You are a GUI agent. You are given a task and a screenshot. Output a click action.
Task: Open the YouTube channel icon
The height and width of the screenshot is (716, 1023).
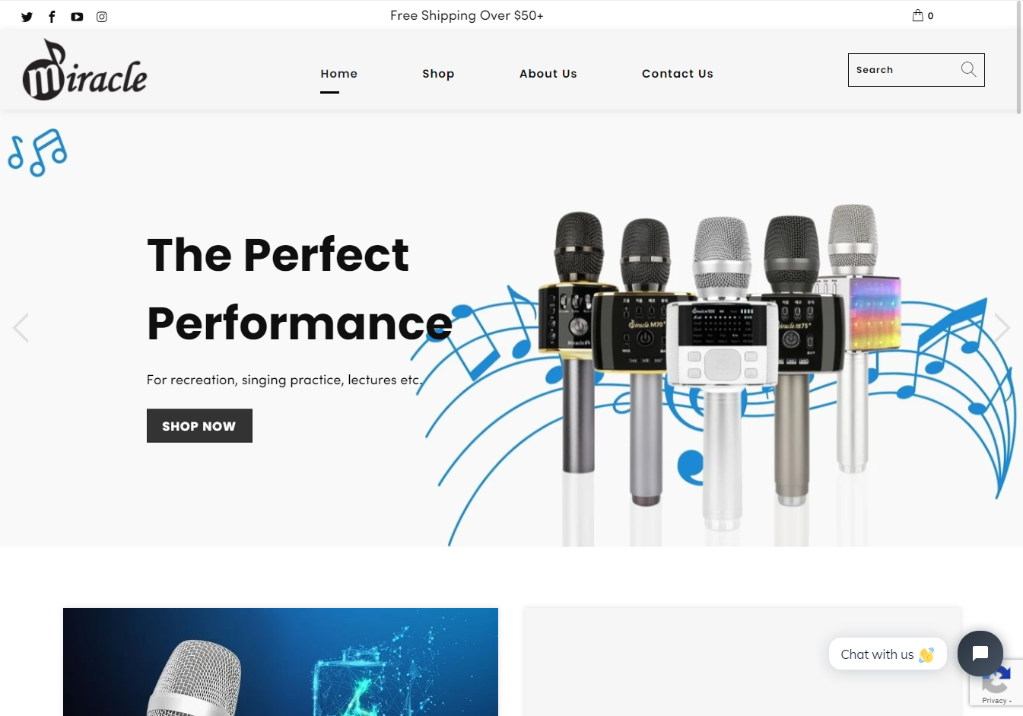click(x=77, y=17)
